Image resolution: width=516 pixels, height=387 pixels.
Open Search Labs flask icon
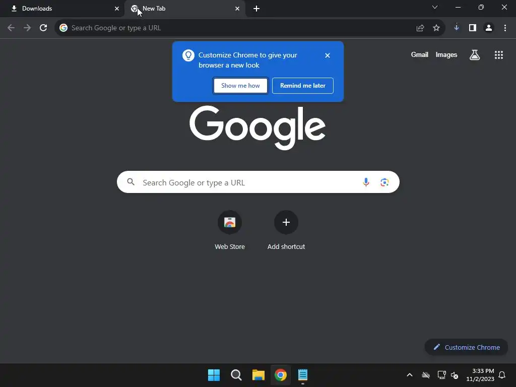coord(475,55)
